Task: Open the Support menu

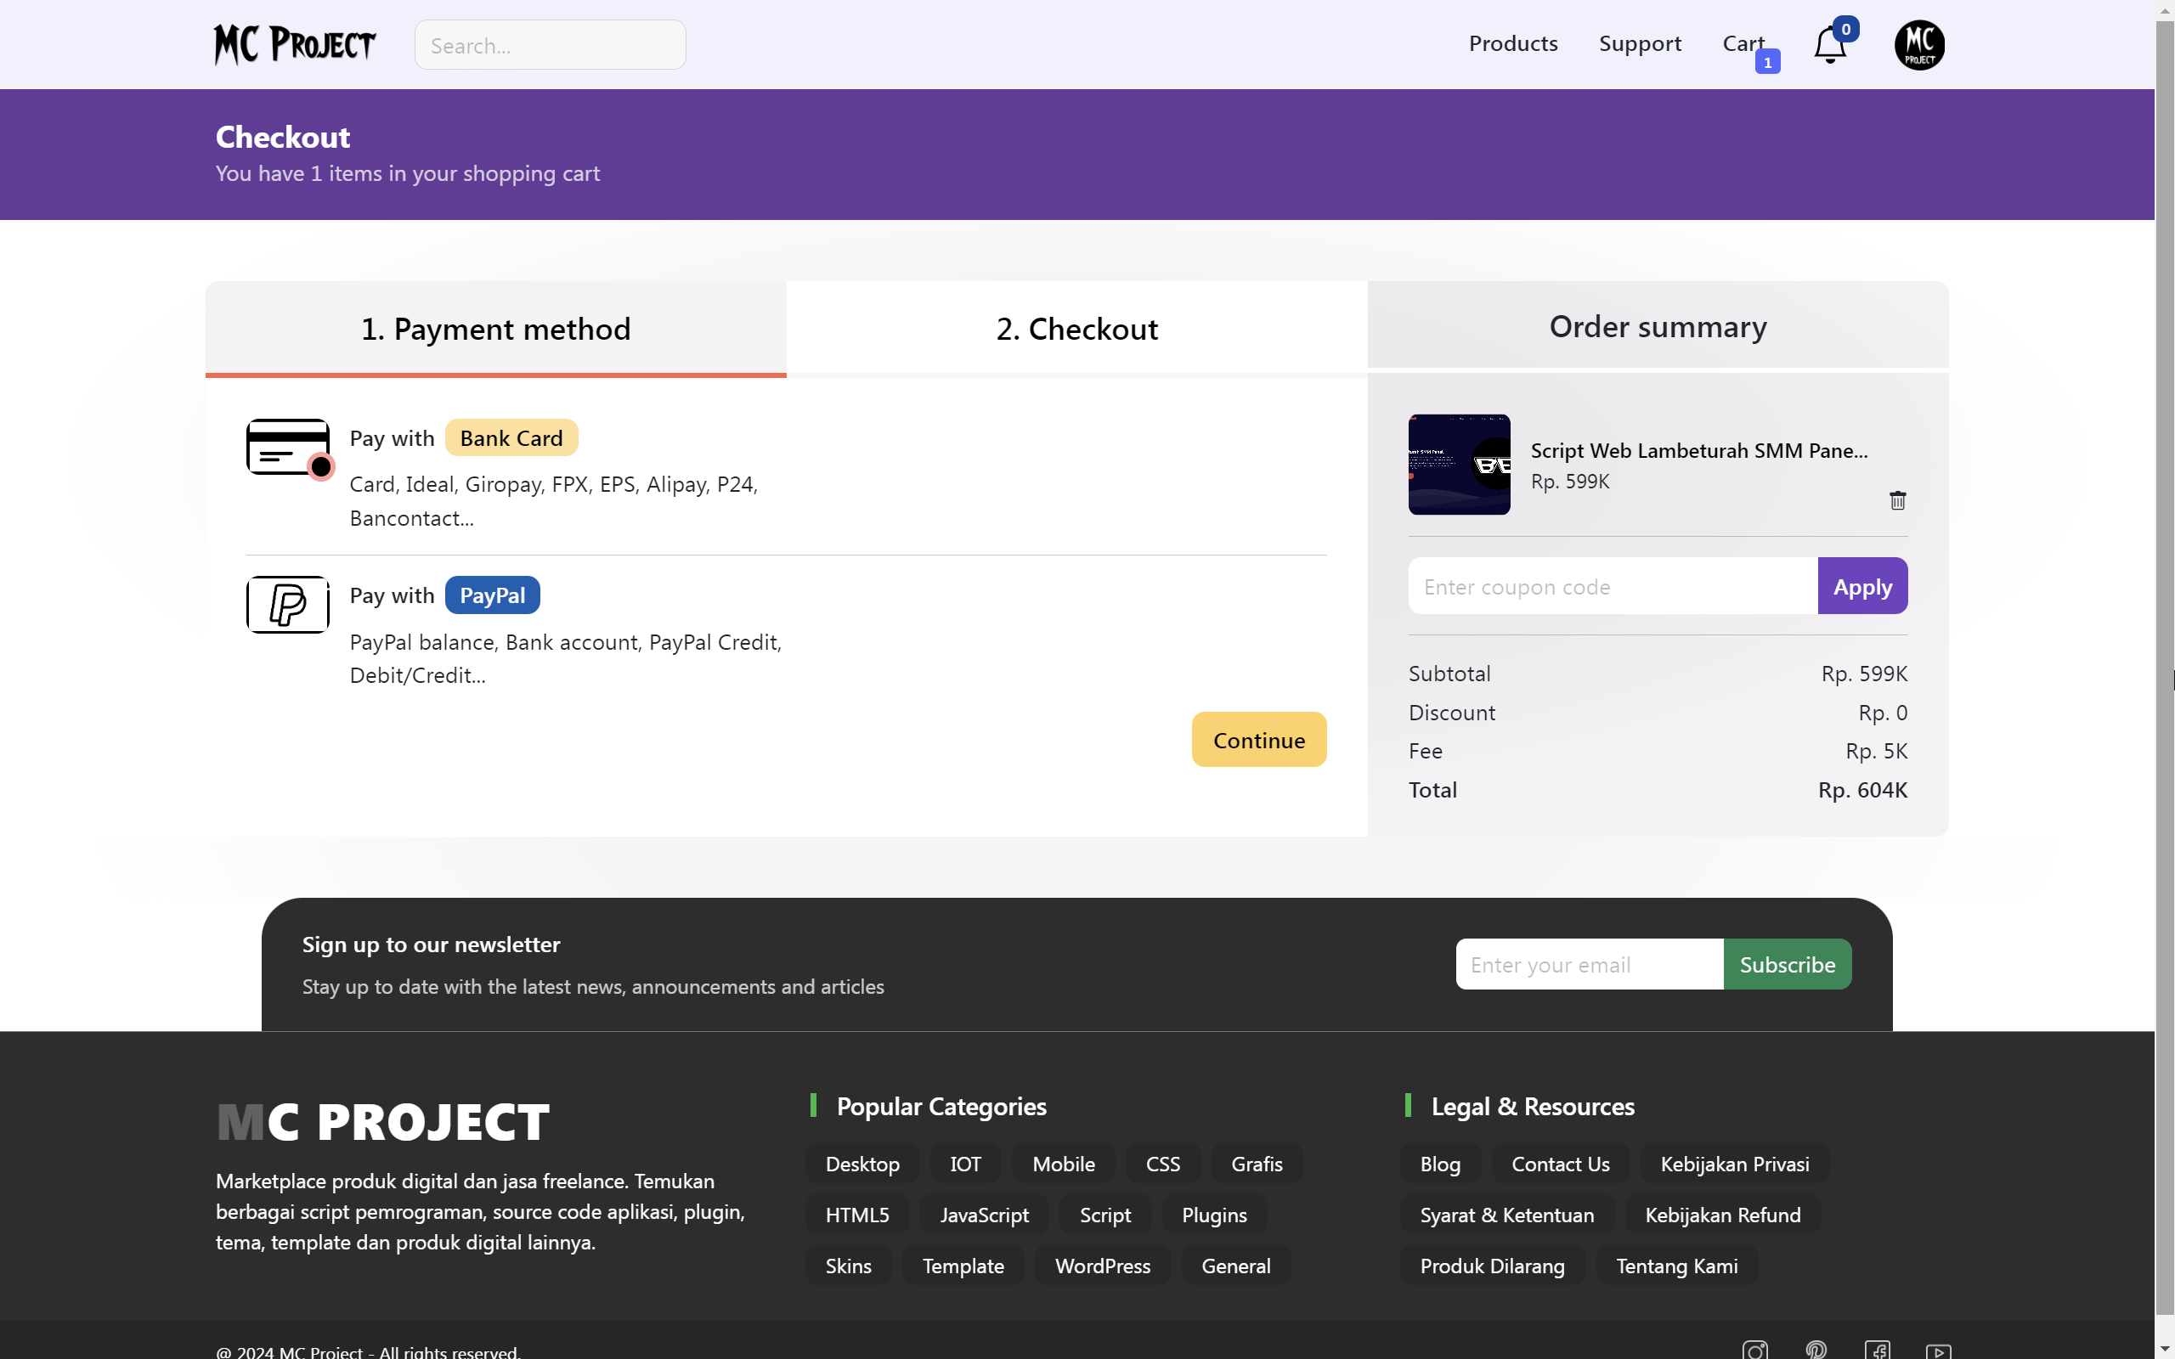Action: [1641, 43]
